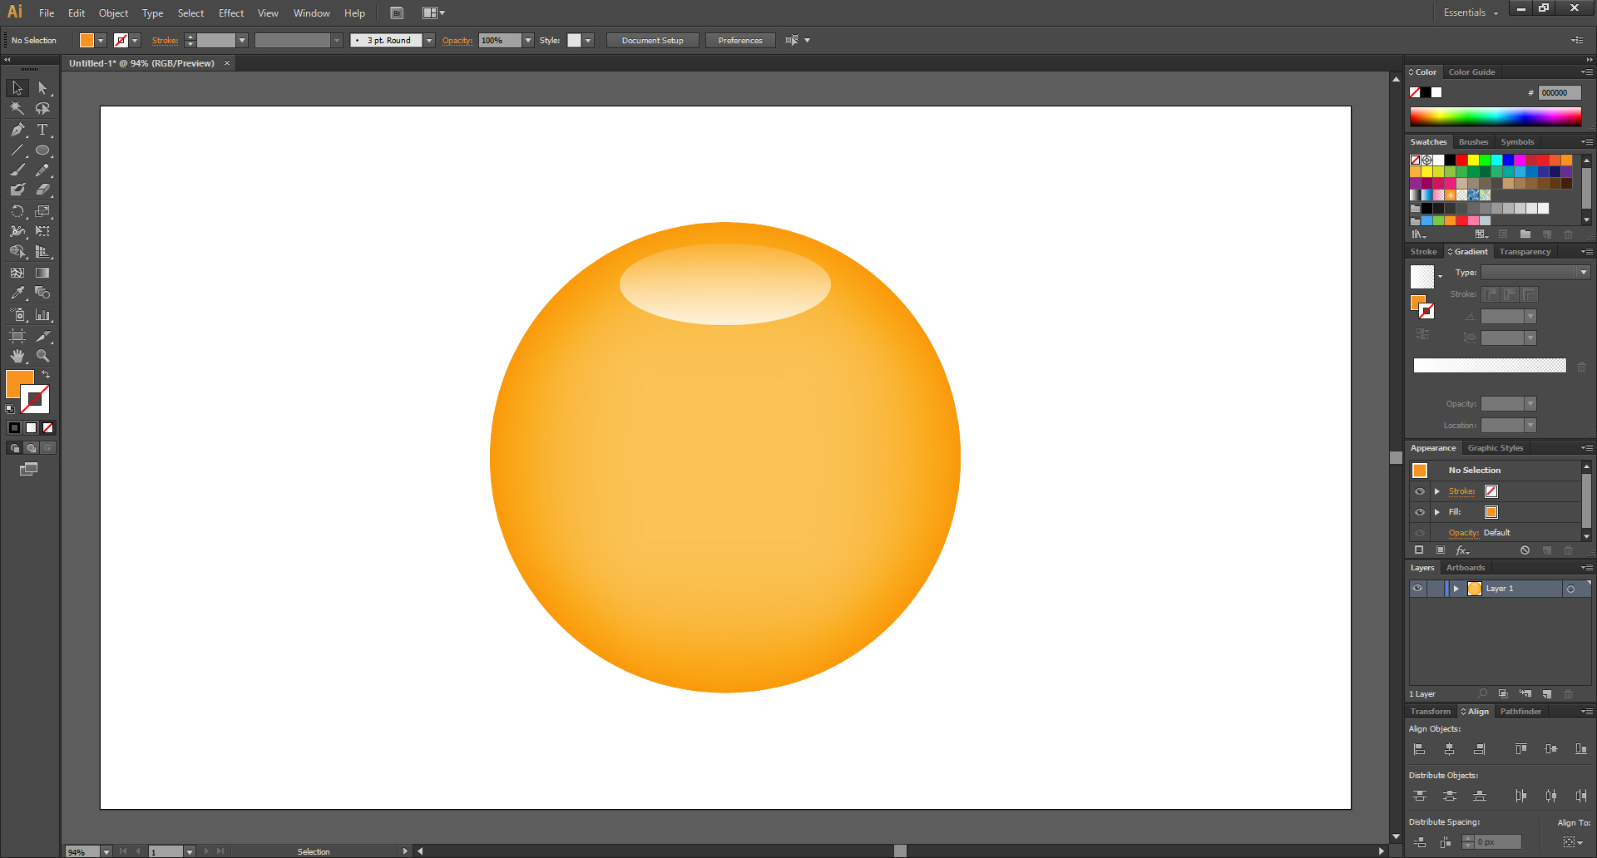Expand Layer 1 disclosure triangle
Image resolution: width=1597 pixels, height=858 pixels.
(x=1456, y=589)
